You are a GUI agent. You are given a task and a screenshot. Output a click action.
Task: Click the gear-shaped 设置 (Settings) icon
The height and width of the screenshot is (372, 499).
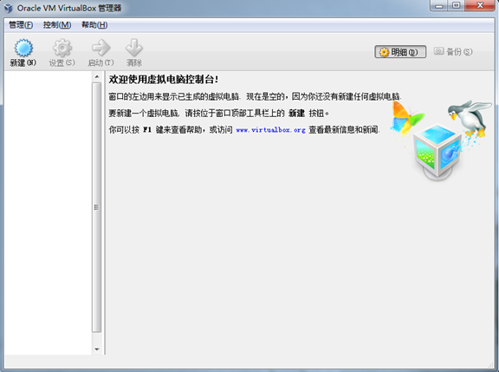[62, 49]
